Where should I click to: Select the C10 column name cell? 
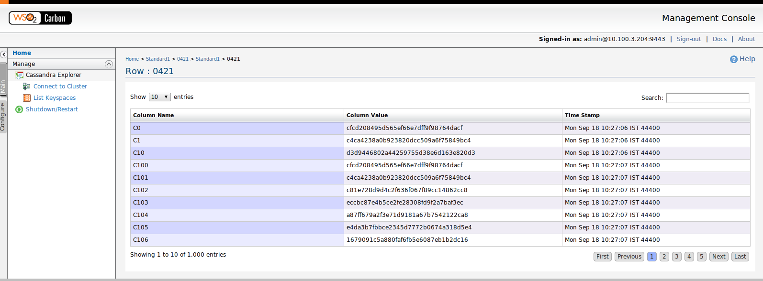click(x=237, y=153)
